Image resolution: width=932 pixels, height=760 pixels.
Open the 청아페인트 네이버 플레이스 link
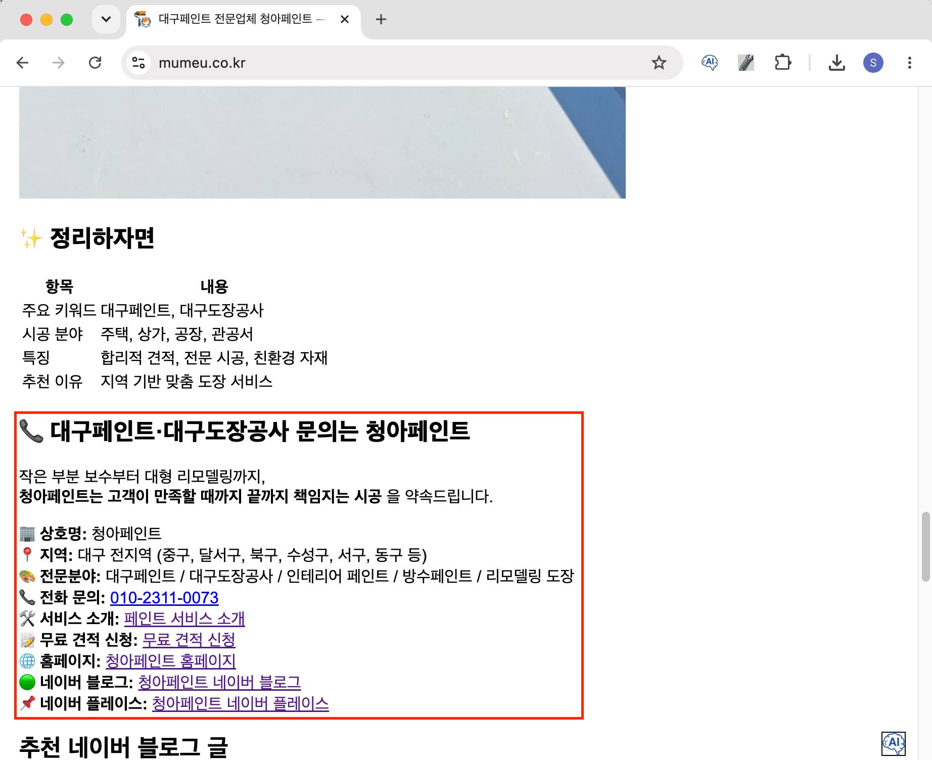tap(241, 703)
